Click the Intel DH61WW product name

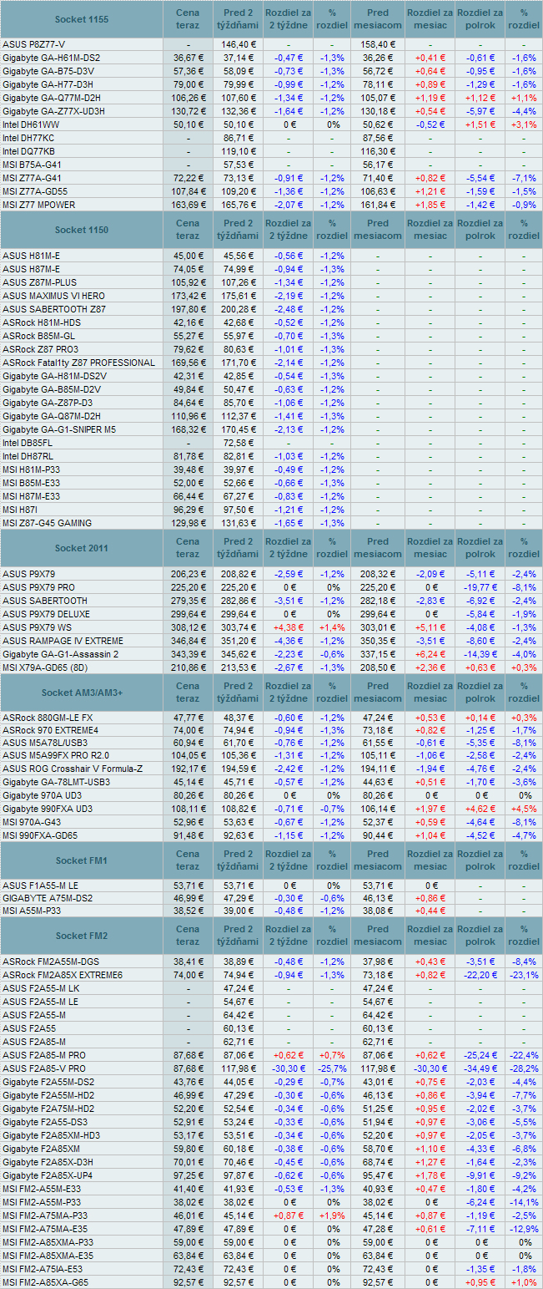coord(31,124)
